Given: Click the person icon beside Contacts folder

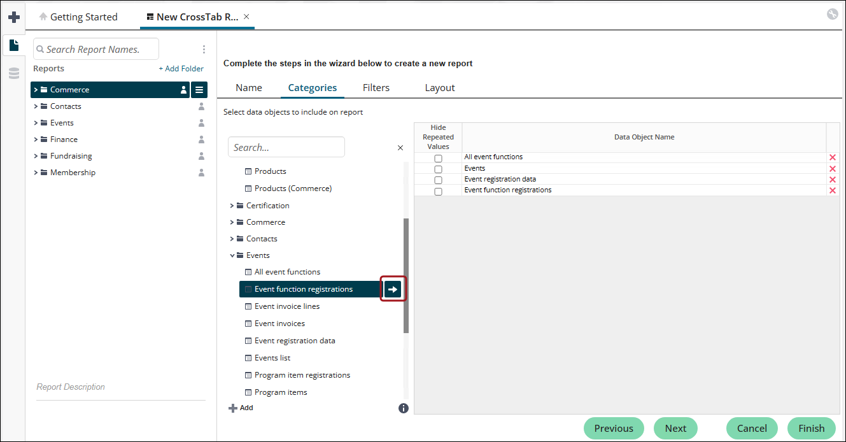Looking at the screenshot, I should (x=201, y=106).
